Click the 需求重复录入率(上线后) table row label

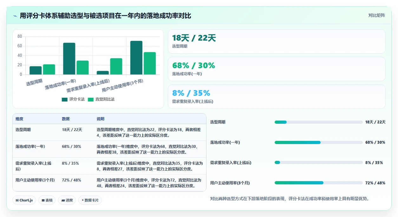[33, 166]
